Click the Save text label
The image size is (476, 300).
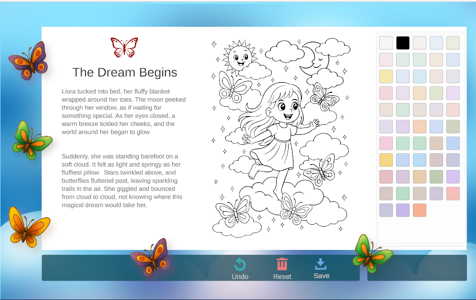click(x=321, y=276)
